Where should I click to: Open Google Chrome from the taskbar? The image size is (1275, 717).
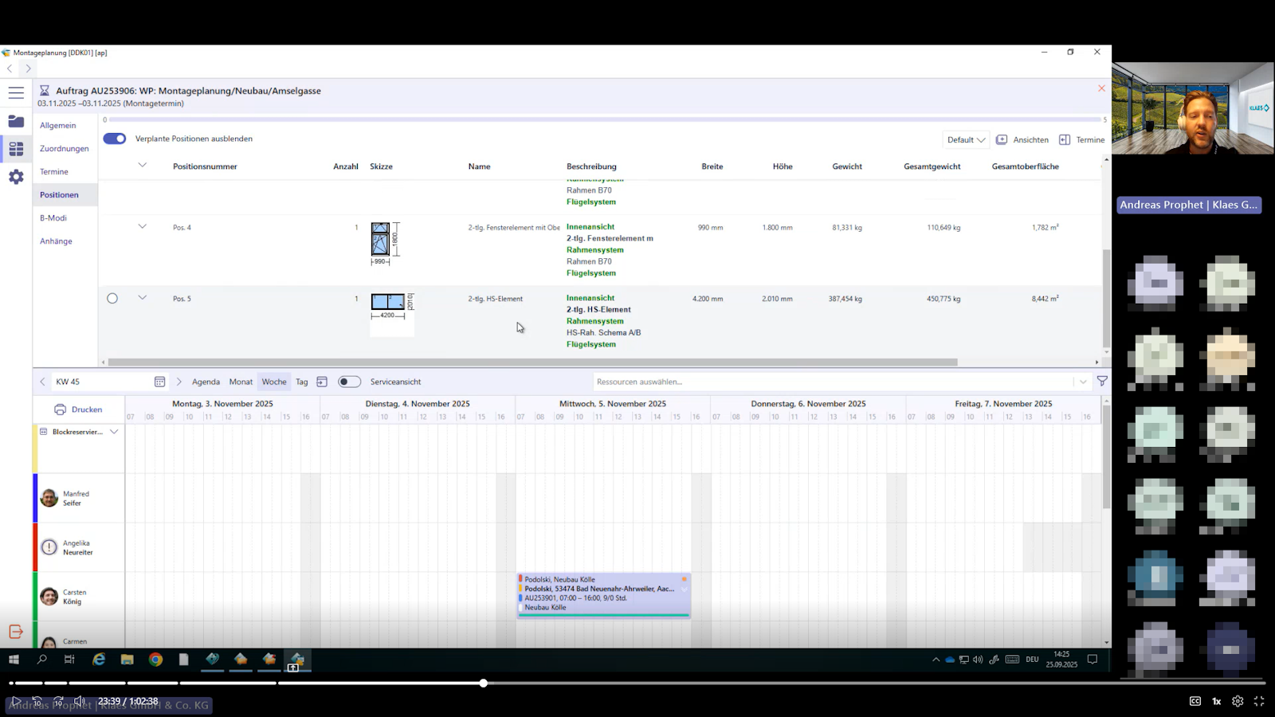coord(155,660)
